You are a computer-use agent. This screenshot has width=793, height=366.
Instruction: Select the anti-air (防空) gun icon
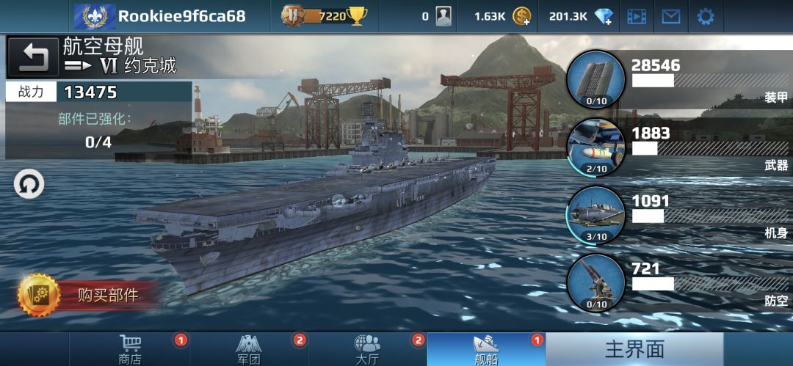pyautogui.click(x=596, y=283)
